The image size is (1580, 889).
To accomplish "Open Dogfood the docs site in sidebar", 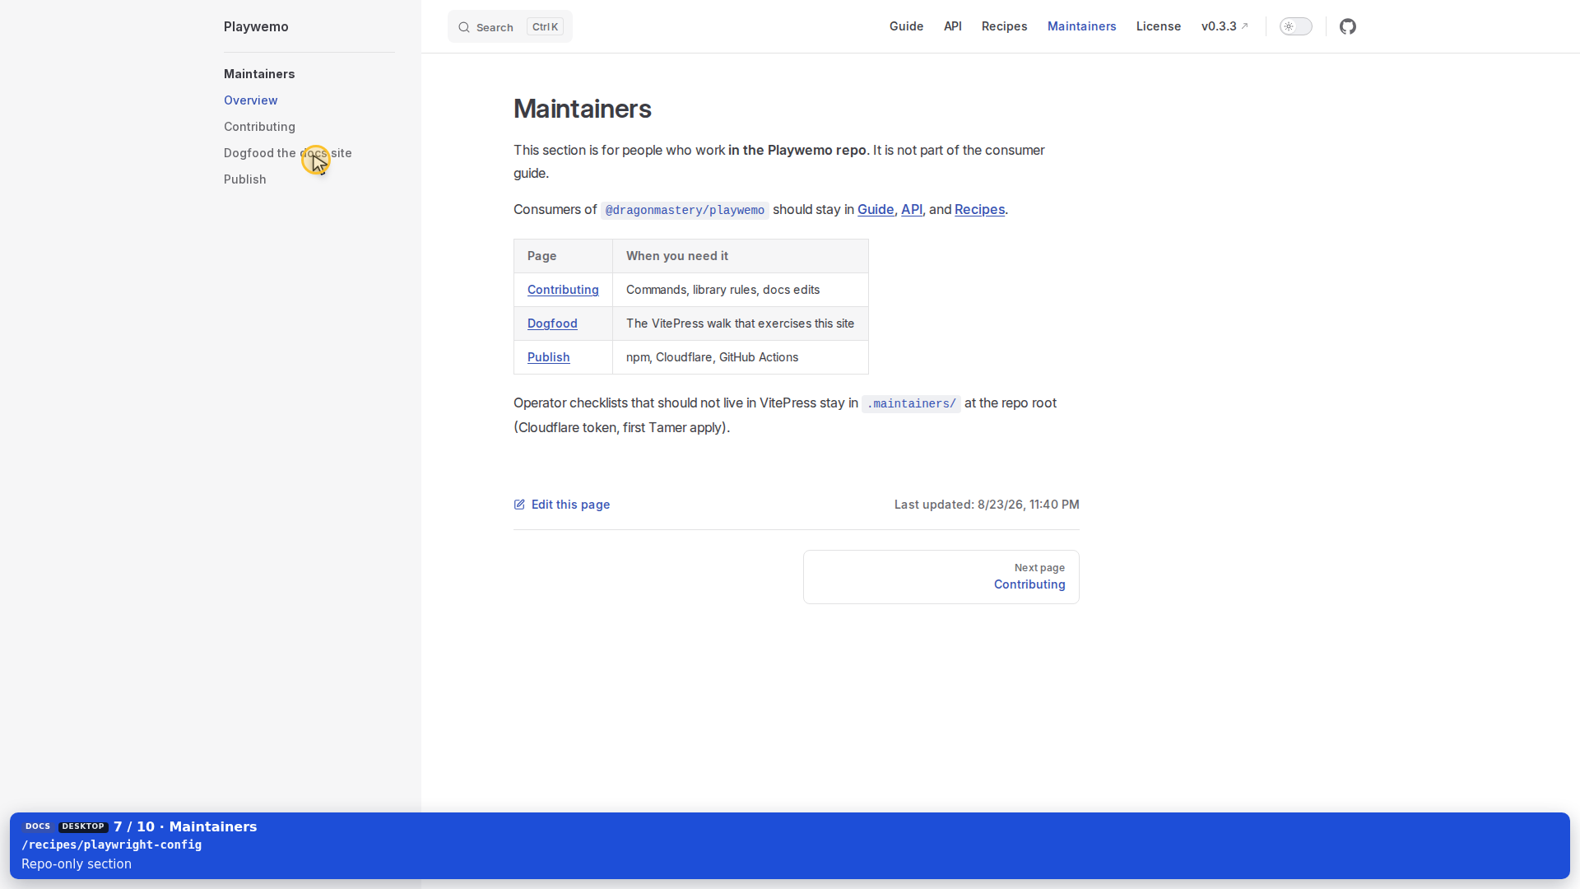I will (x=288, y=153).
